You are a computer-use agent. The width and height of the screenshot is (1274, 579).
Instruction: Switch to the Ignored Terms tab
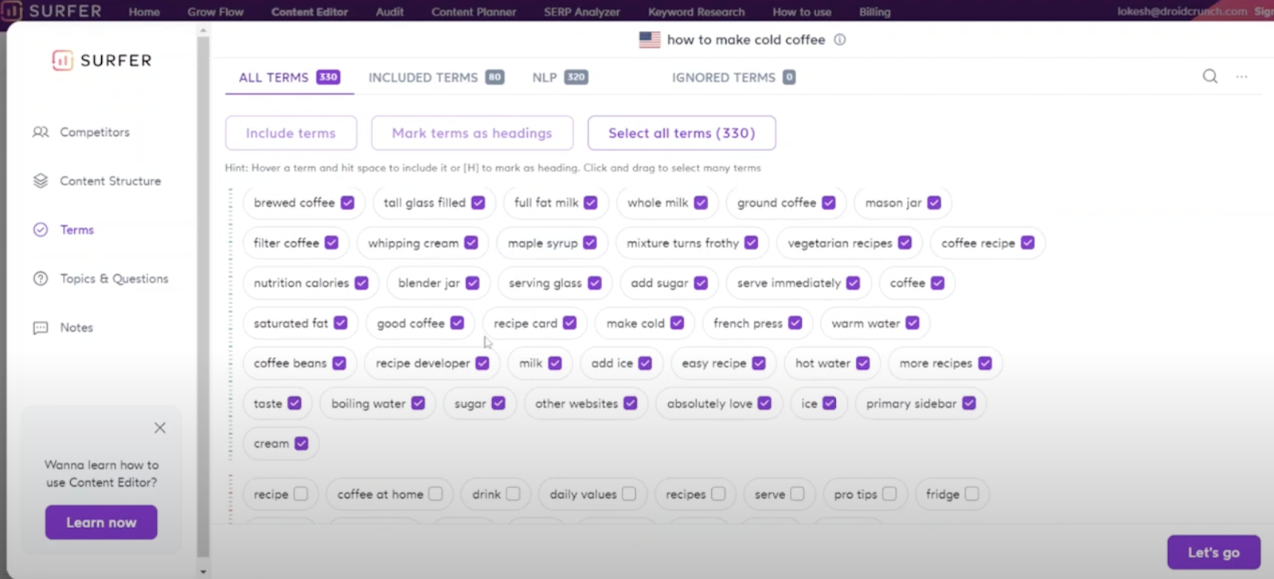(733, 77)
